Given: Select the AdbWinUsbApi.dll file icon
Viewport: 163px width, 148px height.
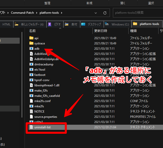Looking at the screenshot, I should coord(31,59).
